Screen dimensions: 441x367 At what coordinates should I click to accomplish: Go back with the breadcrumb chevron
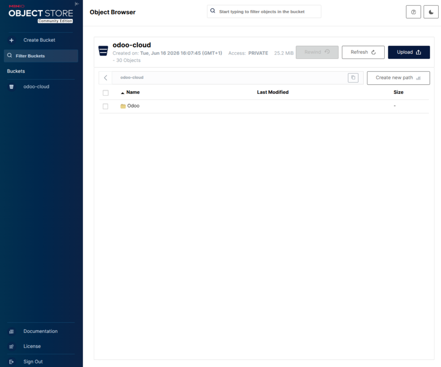[105, 78]
